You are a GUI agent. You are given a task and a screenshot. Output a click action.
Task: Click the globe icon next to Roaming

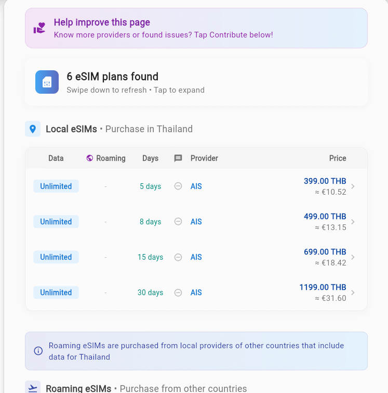coord(89,158)
